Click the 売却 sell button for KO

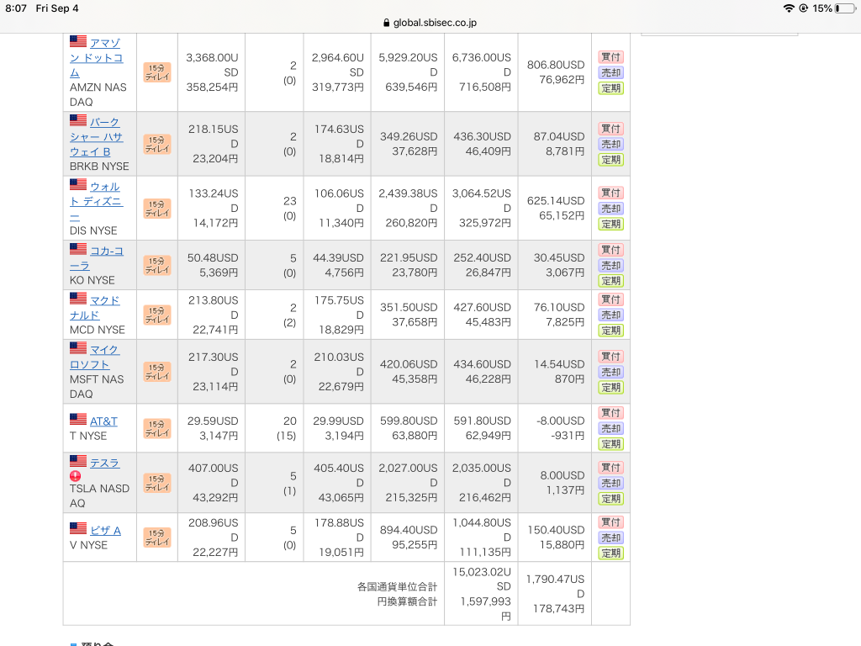click(610, 265)
